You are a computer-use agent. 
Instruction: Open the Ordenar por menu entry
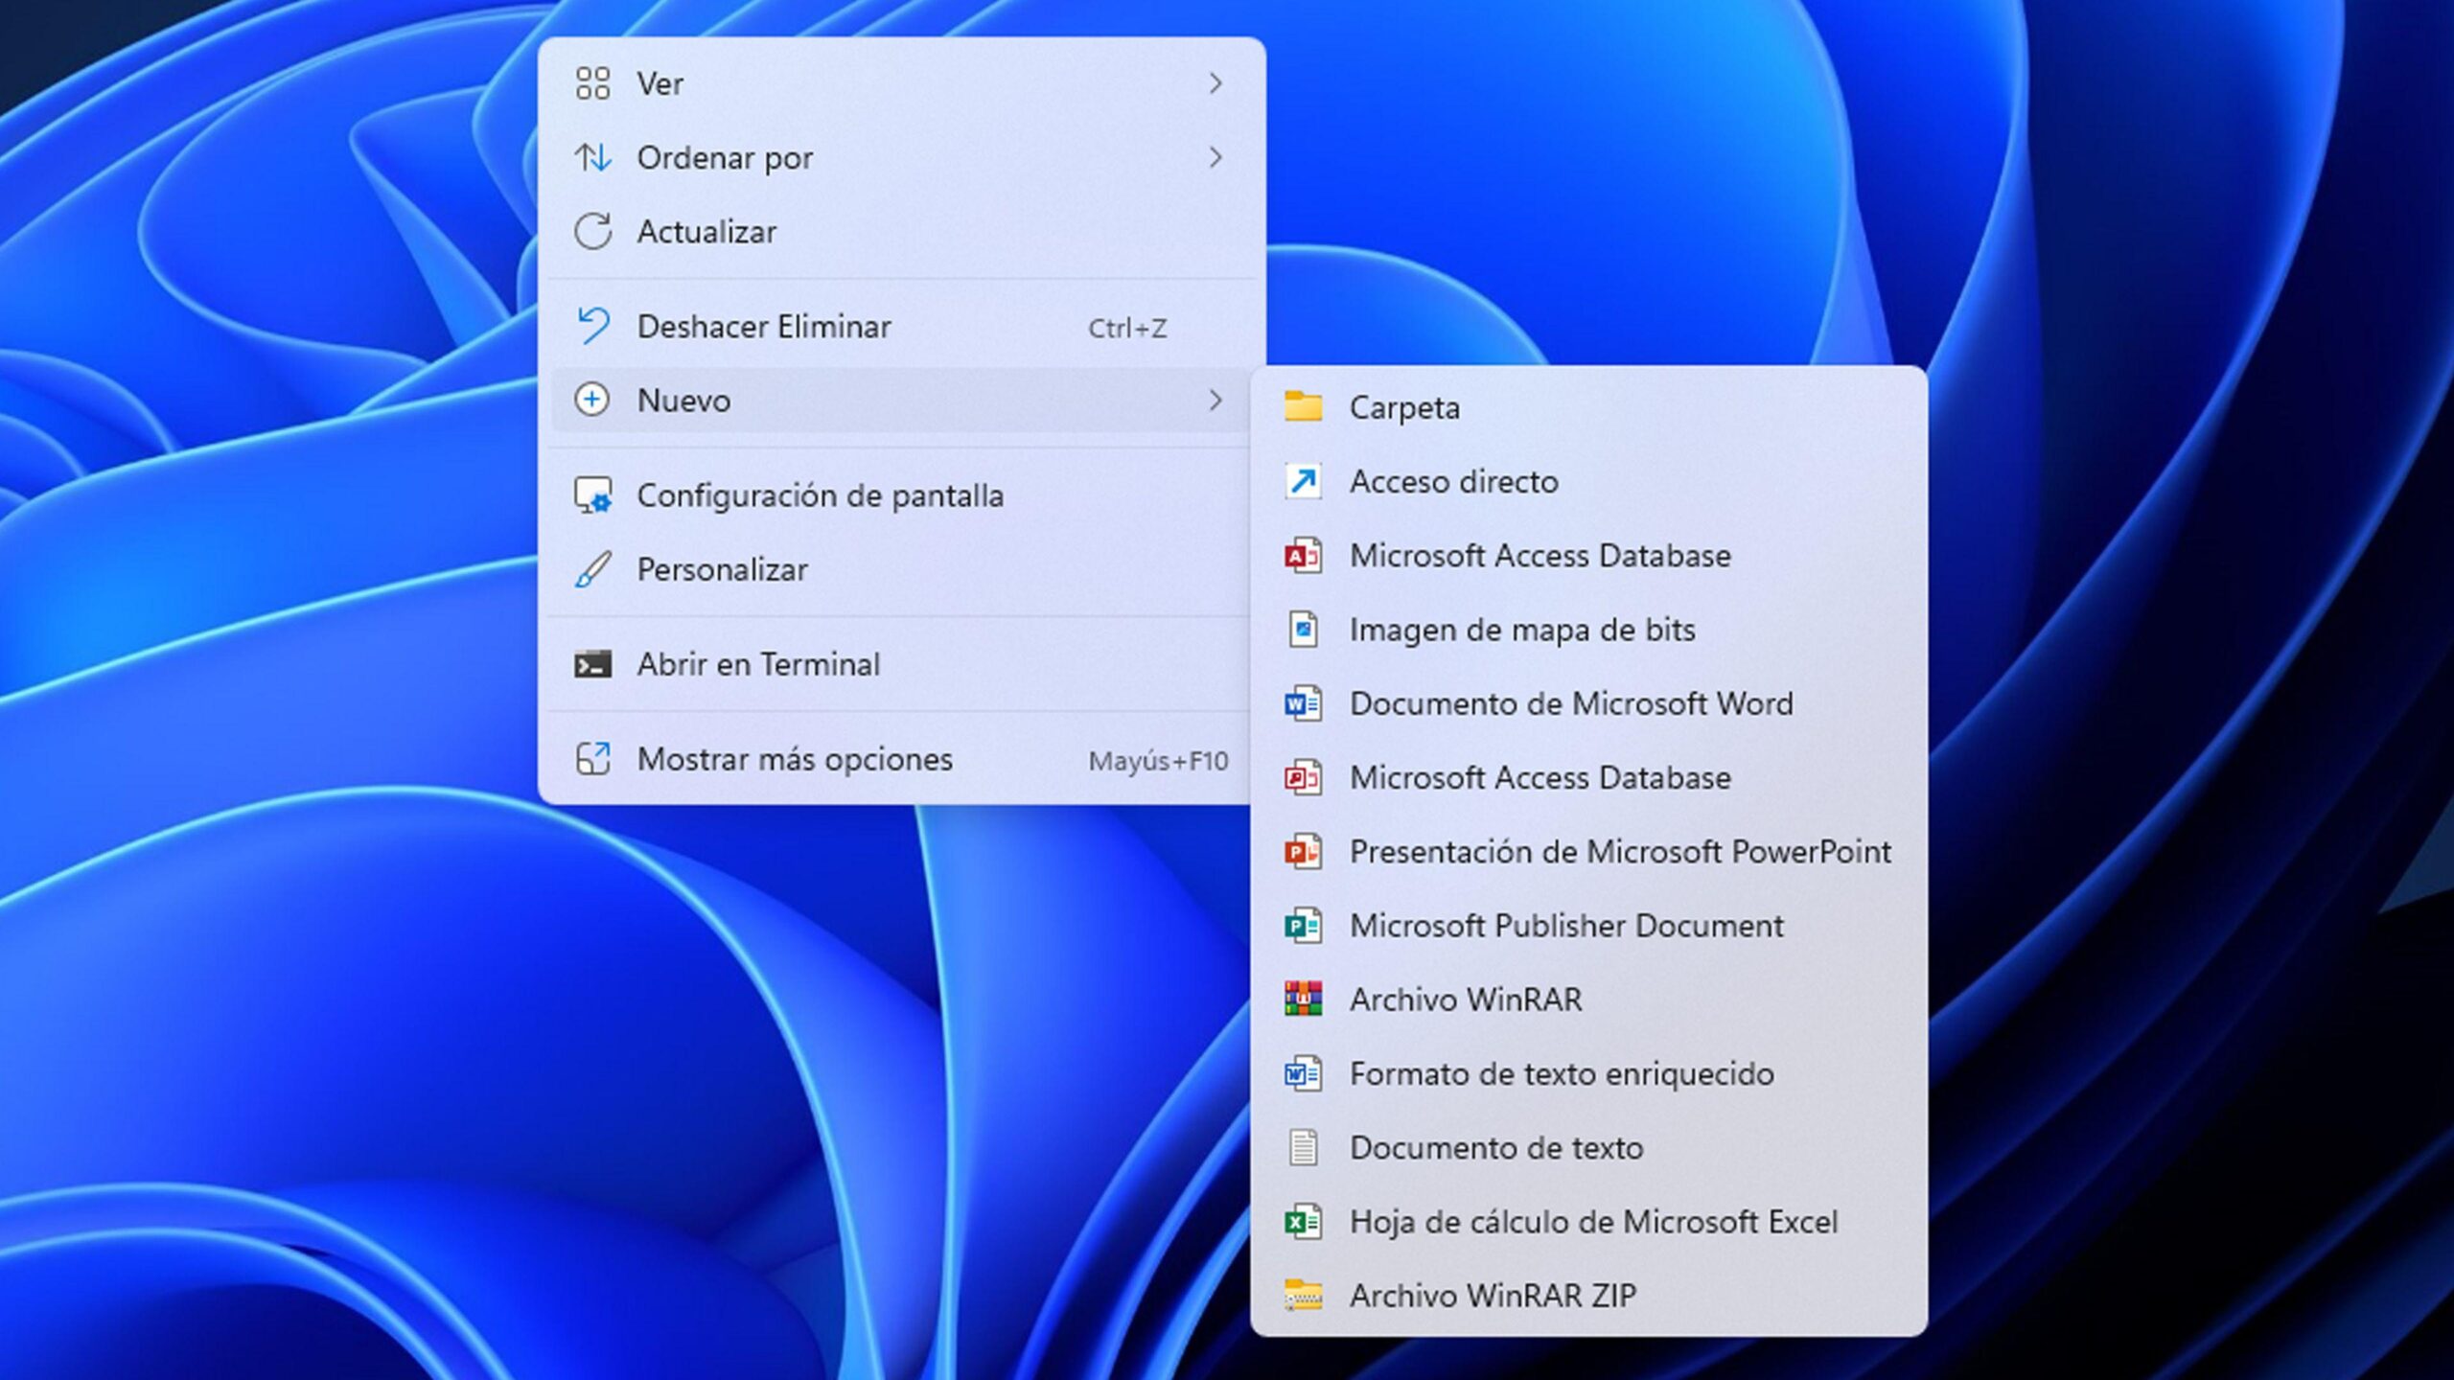(901, 157)
